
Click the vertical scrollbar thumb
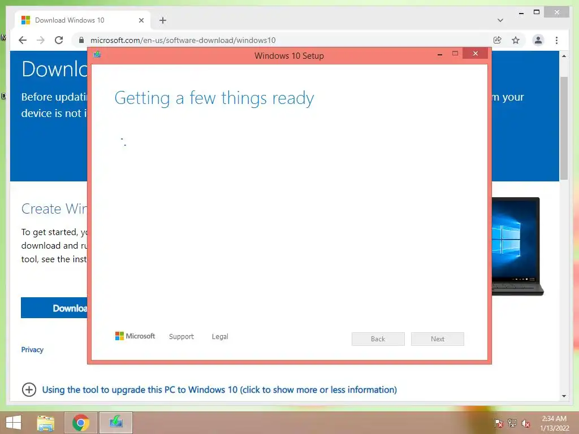pos(564,128)
